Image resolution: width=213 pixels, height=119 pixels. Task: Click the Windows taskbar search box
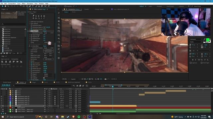[20, 117]
